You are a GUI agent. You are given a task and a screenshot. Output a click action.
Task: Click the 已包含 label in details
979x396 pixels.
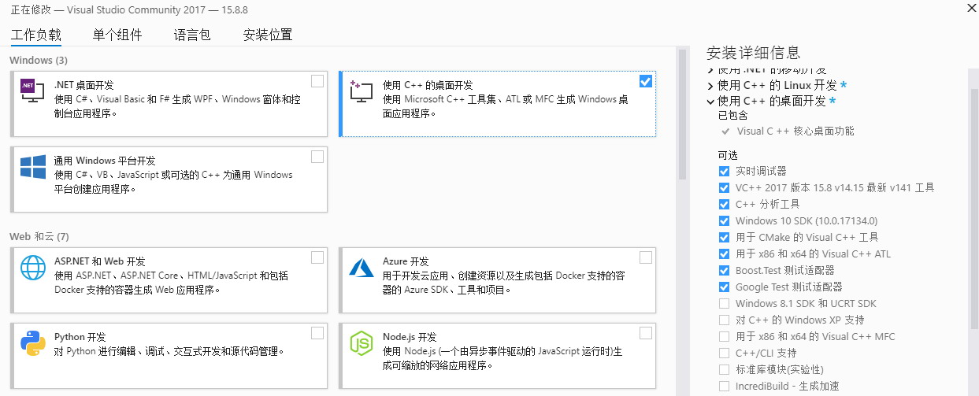pos(732,116)
